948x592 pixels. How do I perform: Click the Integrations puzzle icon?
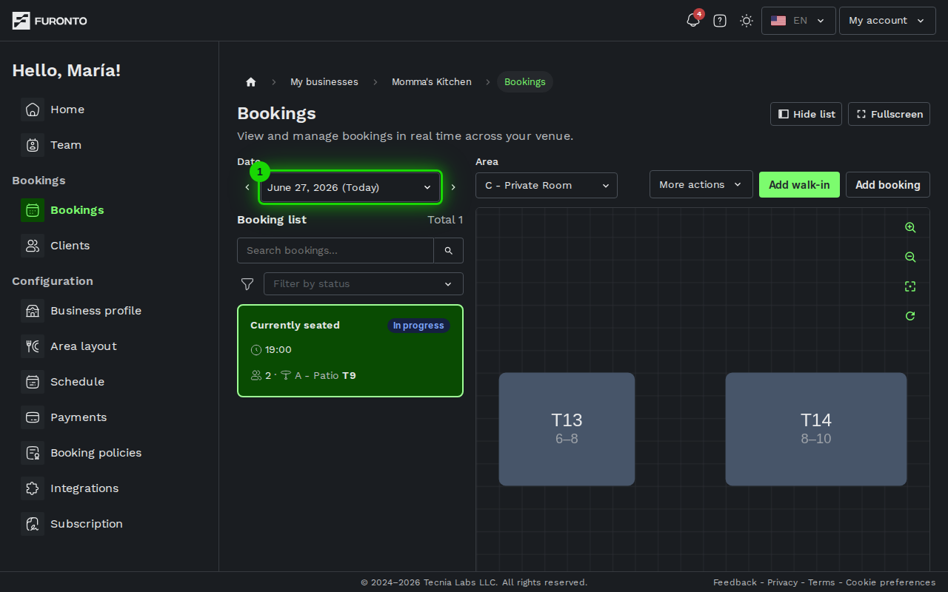click(x=33, y=488)
